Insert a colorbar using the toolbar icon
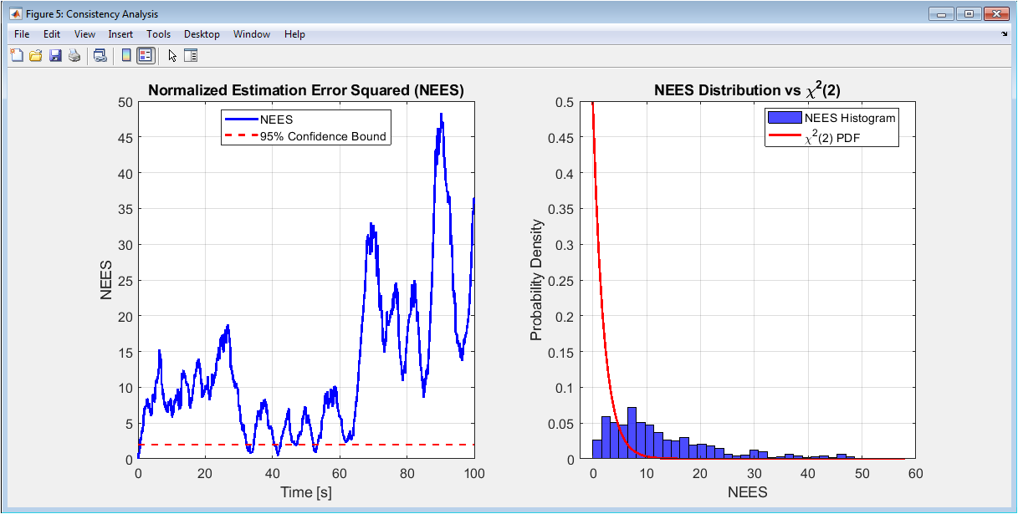The width and height of the screenshot is (1018, 514). click(126, 56)
